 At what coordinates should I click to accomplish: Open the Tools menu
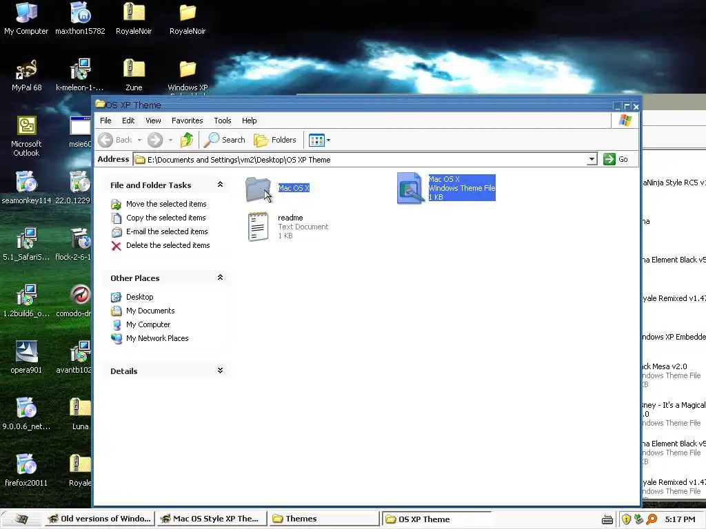pos(223,121)
